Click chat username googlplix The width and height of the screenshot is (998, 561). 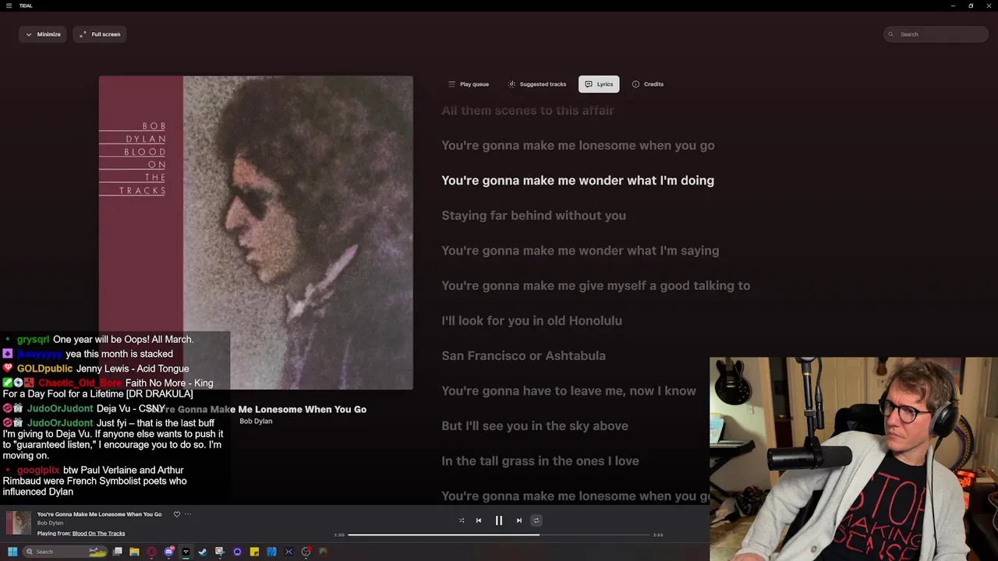(x=38, y=470)
